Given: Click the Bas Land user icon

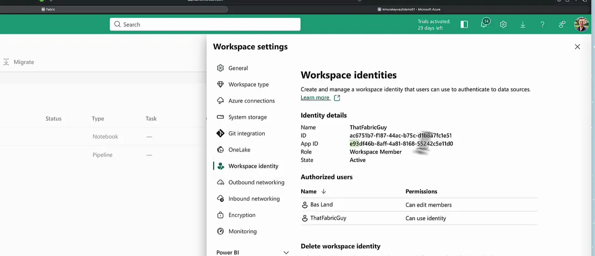Looking at the screenshot, I should click(305, 205).
